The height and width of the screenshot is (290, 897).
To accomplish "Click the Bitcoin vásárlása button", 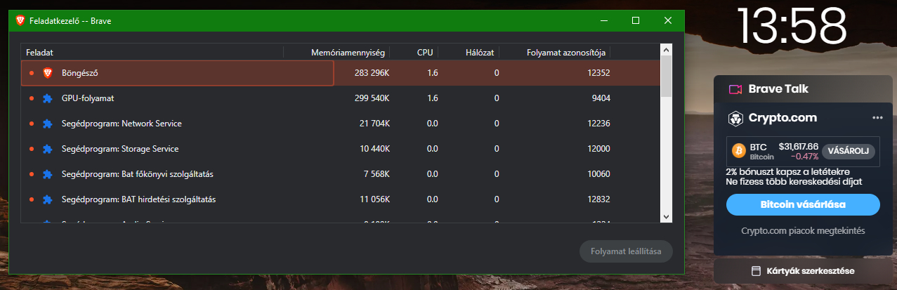I will [x=803, y=205].
